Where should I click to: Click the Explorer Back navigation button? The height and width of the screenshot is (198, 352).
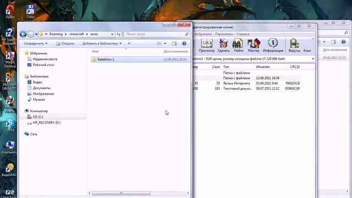tap(23, 34)
